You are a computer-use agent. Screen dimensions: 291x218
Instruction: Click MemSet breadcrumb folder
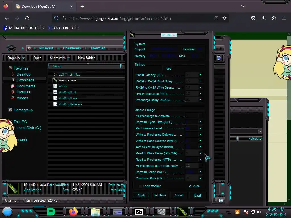click(98, 48)
